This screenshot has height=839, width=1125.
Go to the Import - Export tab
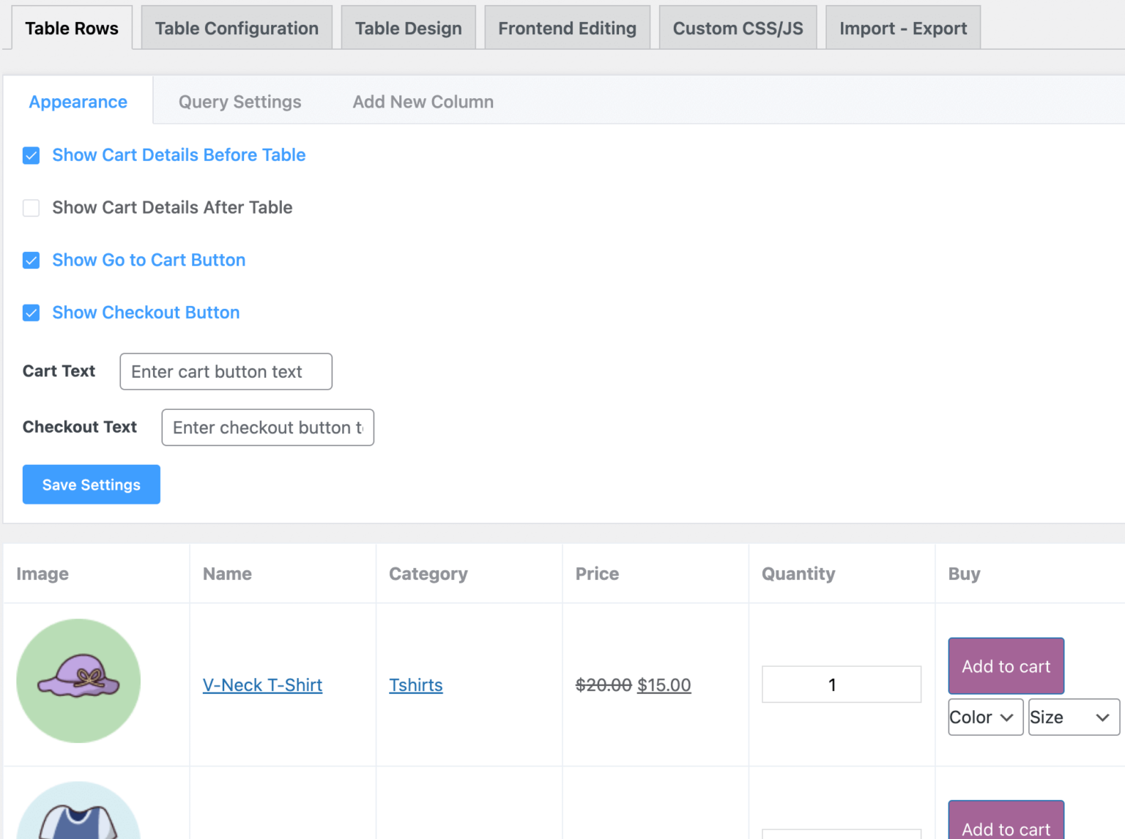(x=902, y=28)
